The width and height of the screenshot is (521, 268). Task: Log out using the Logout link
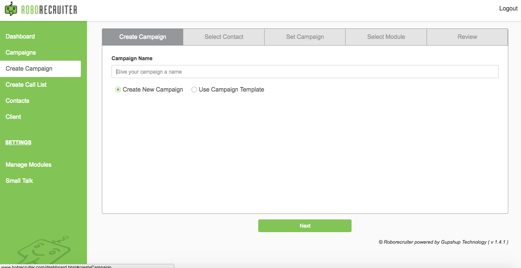click(x=508, y=9)
